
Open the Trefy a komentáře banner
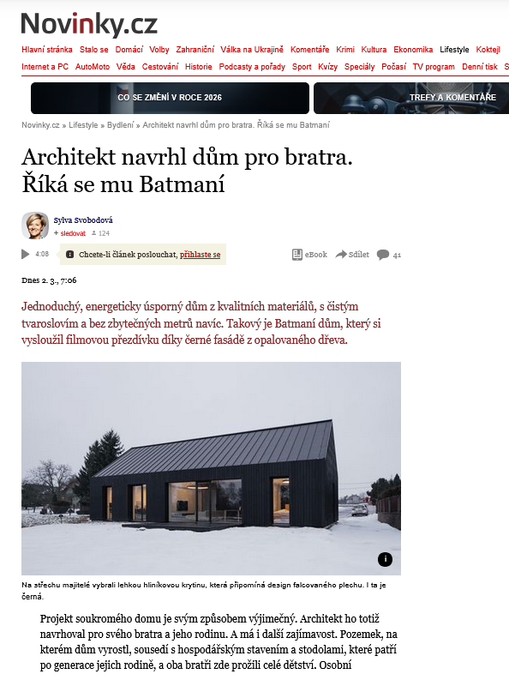pyautogui.click(x=411, y=98)
